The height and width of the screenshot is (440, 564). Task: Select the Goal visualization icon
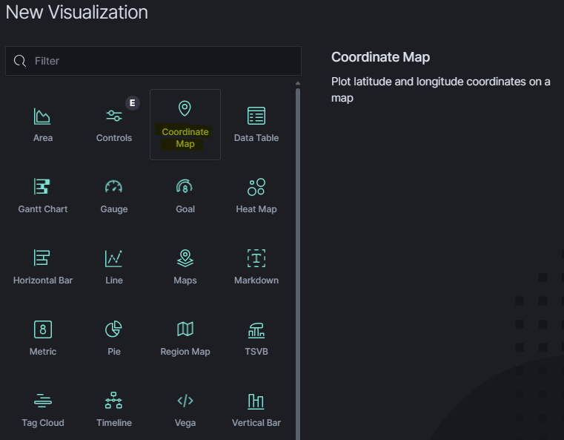pos(185,187)
